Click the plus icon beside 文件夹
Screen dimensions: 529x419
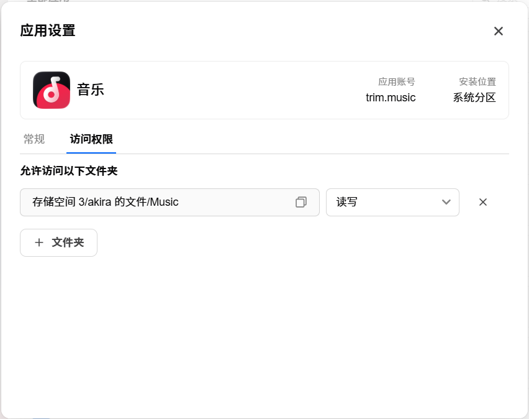[39, 242]
